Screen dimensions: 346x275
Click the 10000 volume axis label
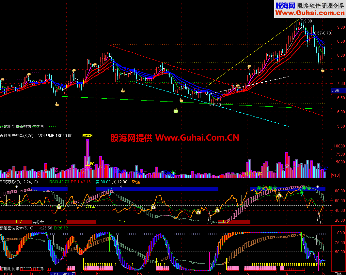[339, 146]
